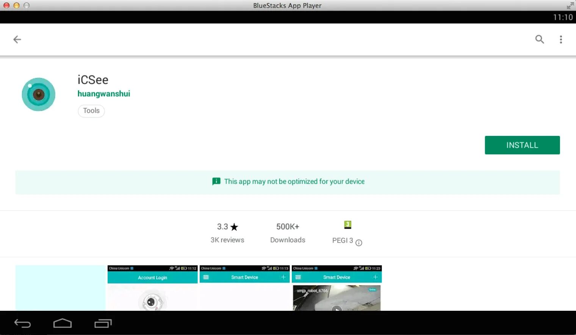Open the three-dot overflow menu
Screen dimensions: 576x335
[x=561, y=39]
